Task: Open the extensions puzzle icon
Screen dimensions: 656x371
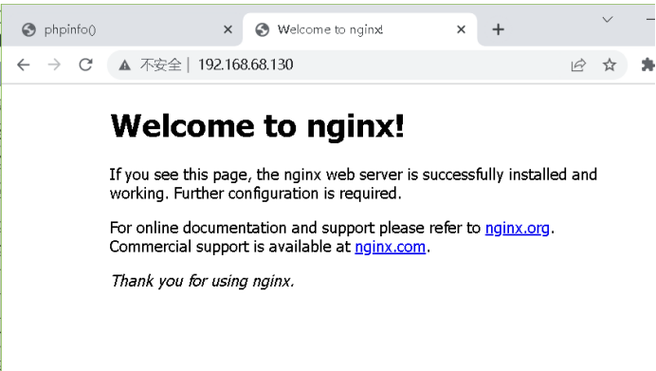Action: (647, 65)
